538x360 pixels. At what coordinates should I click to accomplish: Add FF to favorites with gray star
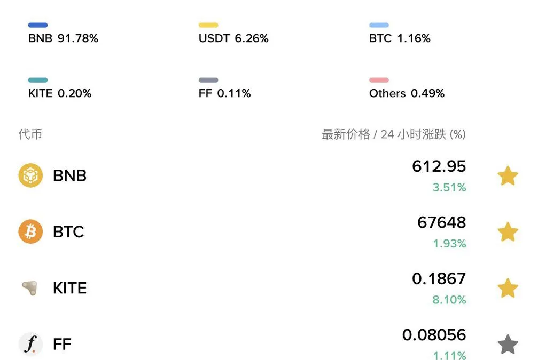pos(508,344)
